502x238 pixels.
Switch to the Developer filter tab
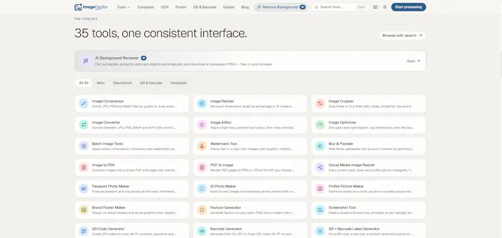click(x=179, y=83)
